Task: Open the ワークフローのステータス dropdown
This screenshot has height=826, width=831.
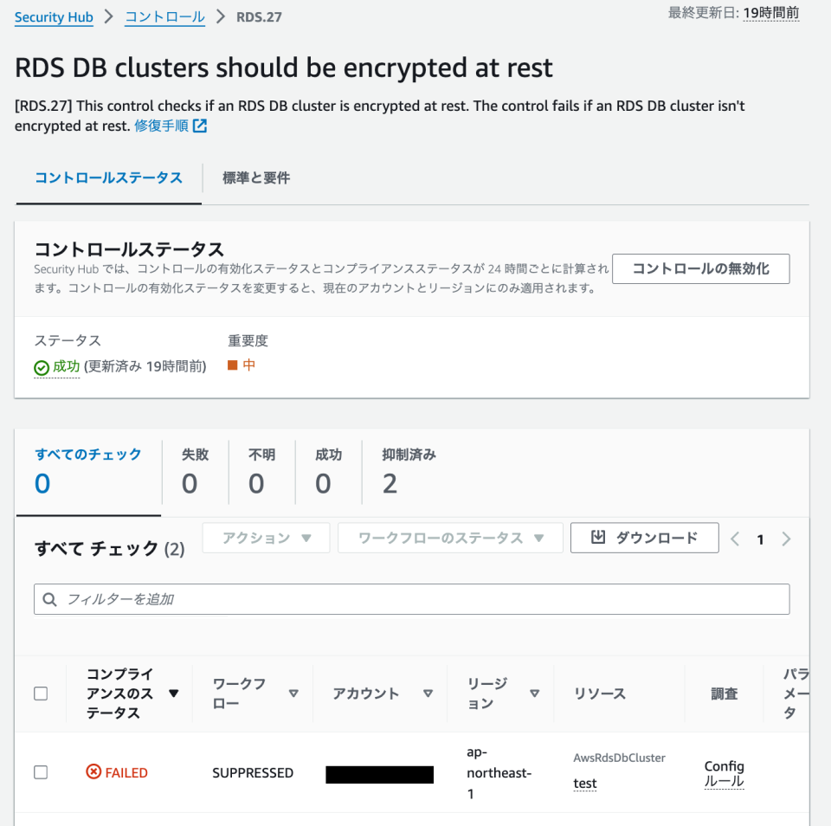Action: coord(450,538)
